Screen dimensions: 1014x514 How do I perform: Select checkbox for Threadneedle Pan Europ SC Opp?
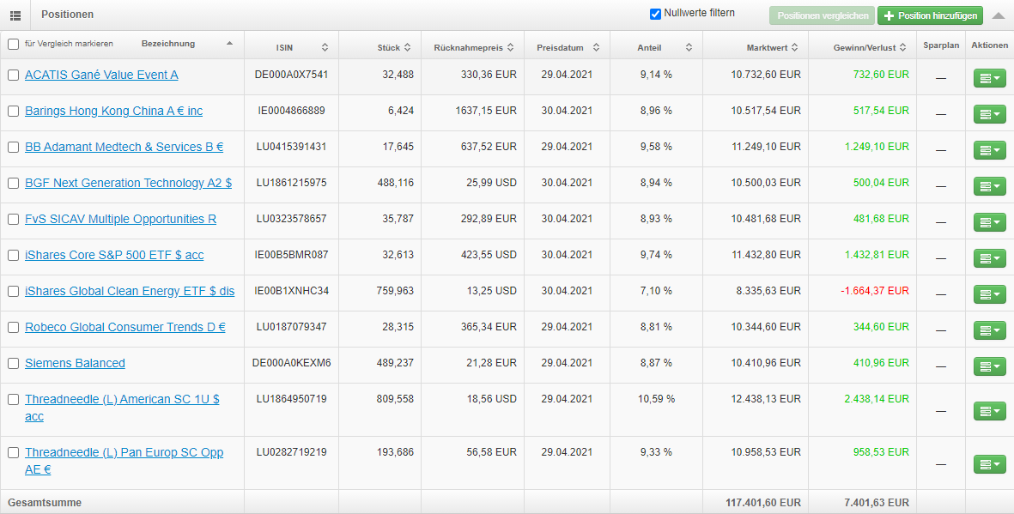pyautogui.click(x=13, y=452)
